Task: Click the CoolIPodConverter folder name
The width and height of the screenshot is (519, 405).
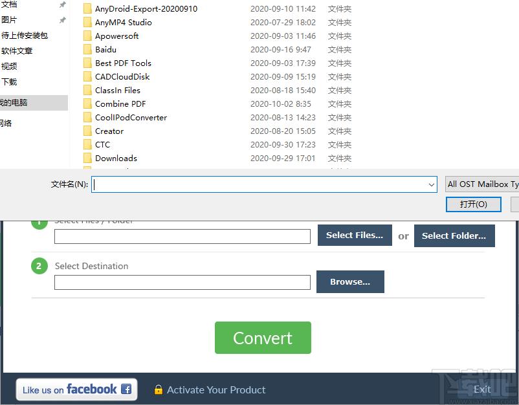Action: click(131, 118)
